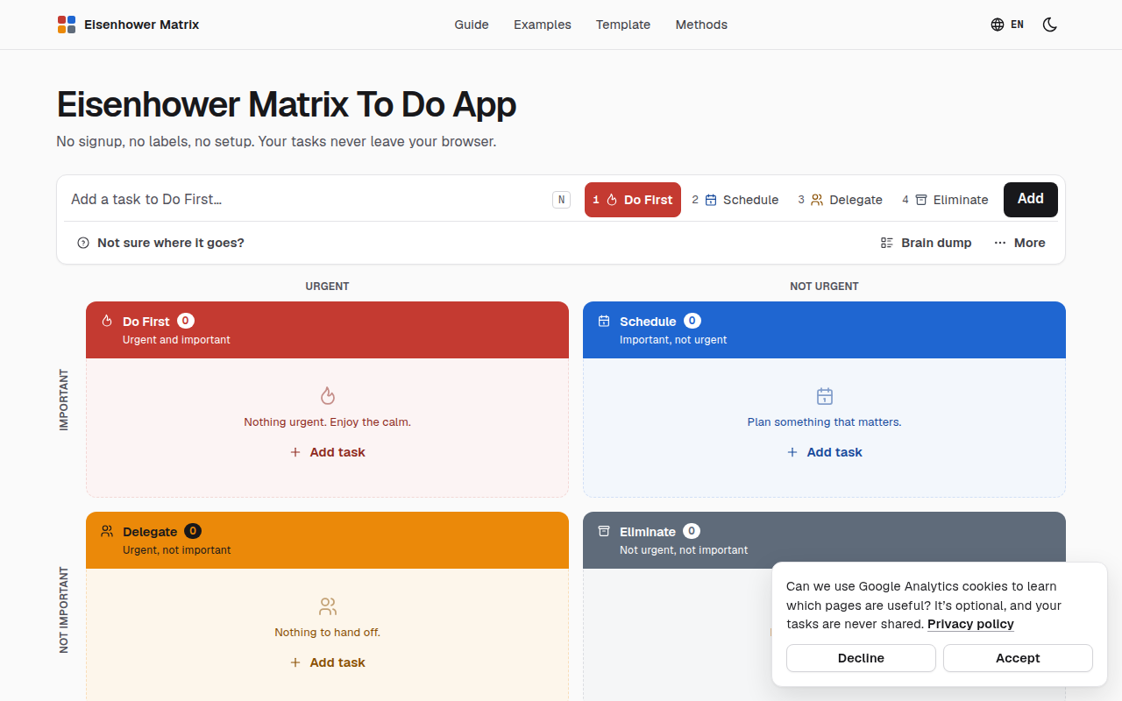This screenshot has width=1122, height=701.
Task: Click the calendar icon in Schedule header
Action: 604,321
